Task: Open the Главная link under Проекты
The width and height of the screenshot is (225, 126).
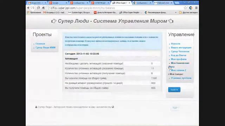Action: click(40, 44)
